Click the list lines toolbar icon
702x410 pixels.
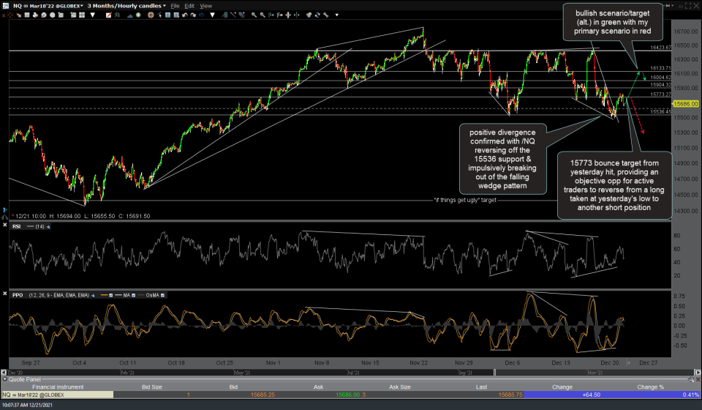pos(27,15)
